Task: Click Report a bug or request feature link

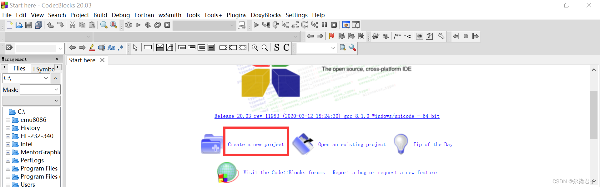Action: pos(386,173)
